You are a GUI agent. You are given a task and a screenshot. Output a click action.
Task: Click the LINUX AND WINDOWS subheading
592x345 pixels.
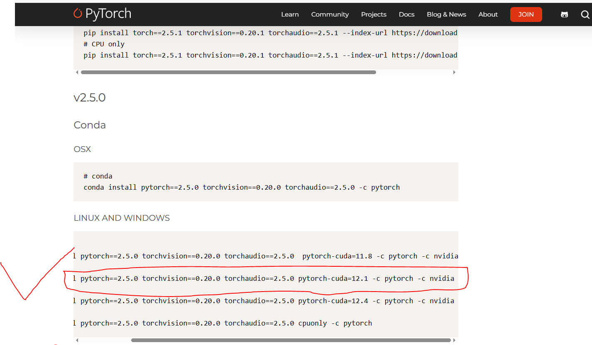tap(122, 218)
